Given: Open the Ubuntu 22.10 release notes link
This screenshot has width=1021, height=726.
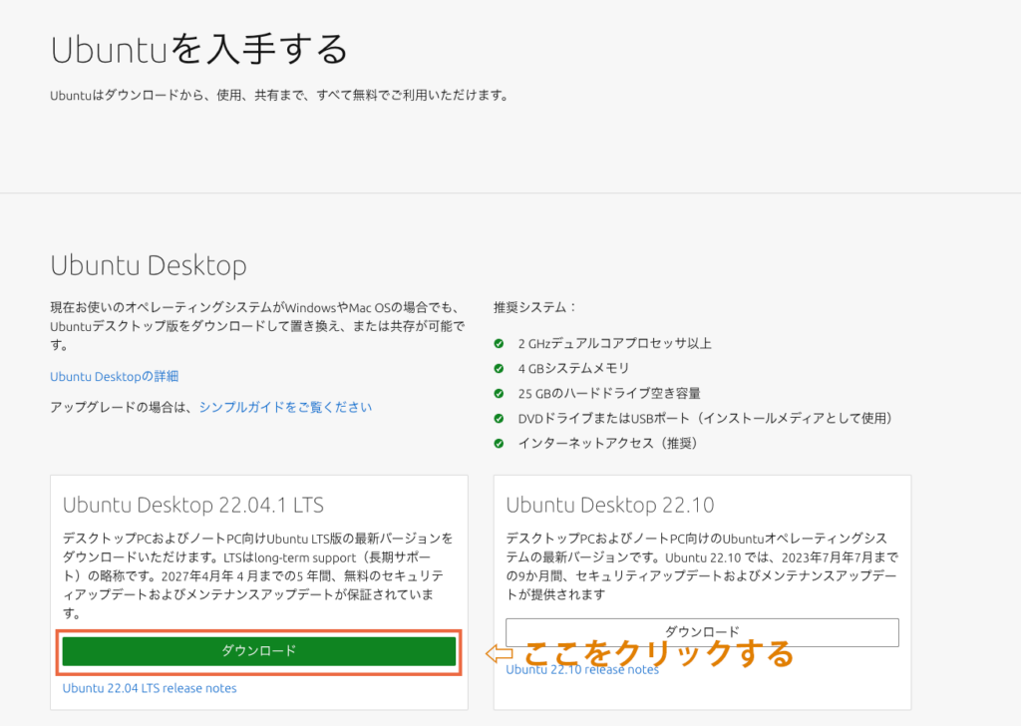Looking at the screenshot, I should [582, 669].
